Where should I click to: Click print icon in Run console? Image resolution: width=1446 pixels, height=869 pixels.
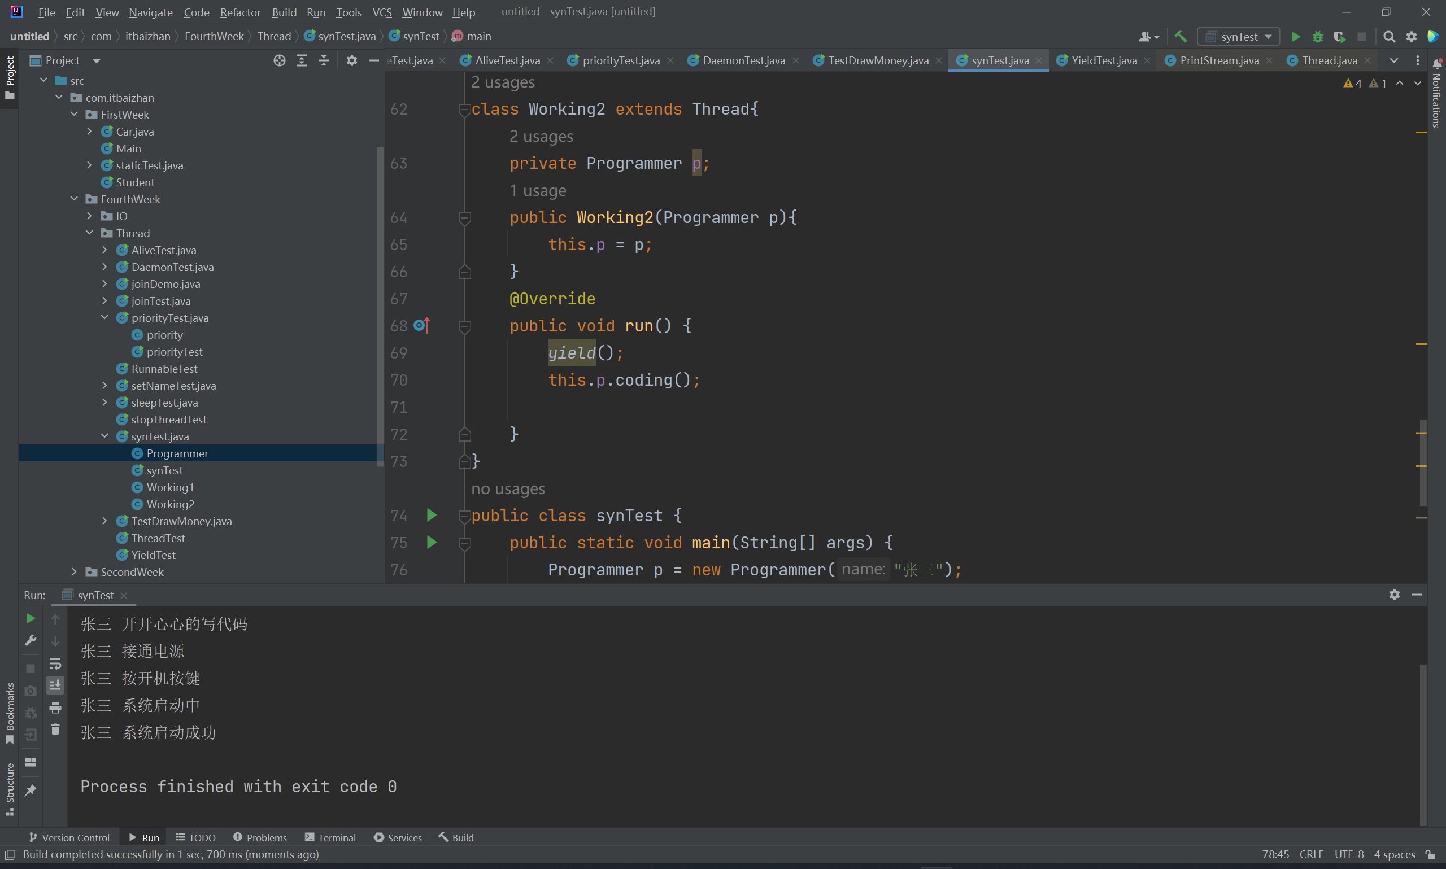(x=55, y=708)
